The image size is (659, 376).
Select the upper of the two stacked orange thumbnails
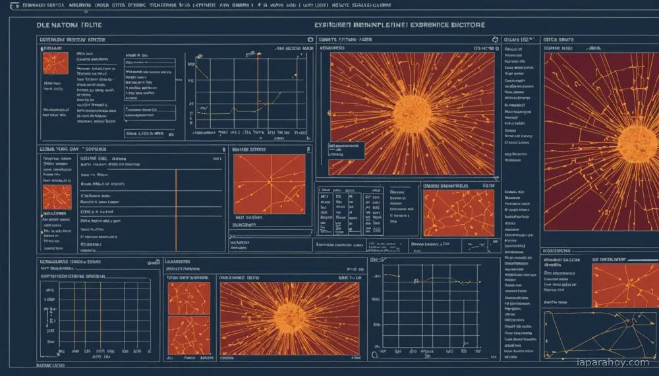click(189, 298)
